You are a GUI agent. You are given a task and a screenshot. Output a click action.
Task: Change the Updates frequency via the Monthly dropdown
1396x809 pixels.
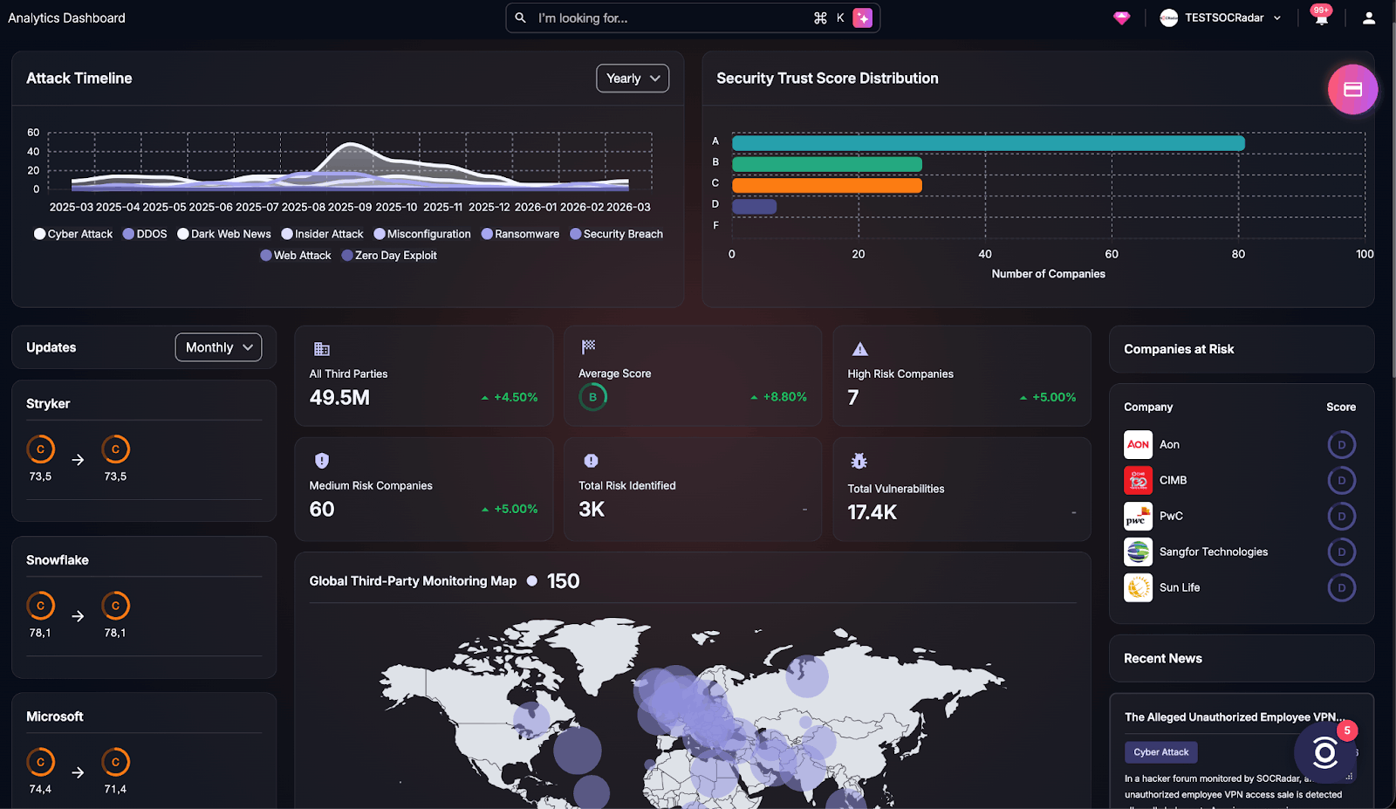click(217, 346)
